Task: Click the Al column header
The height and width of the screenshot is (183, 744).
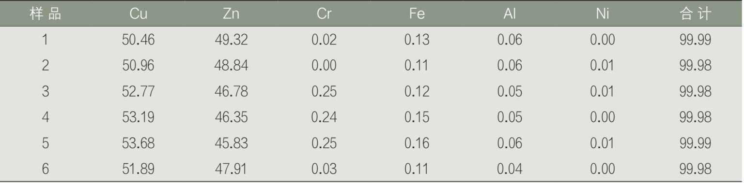Action: point(510,14)
